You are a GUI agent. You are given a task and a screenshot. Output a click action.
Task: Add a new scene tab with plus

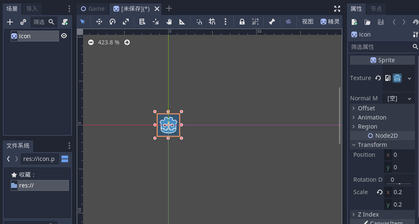click(169, 9)
